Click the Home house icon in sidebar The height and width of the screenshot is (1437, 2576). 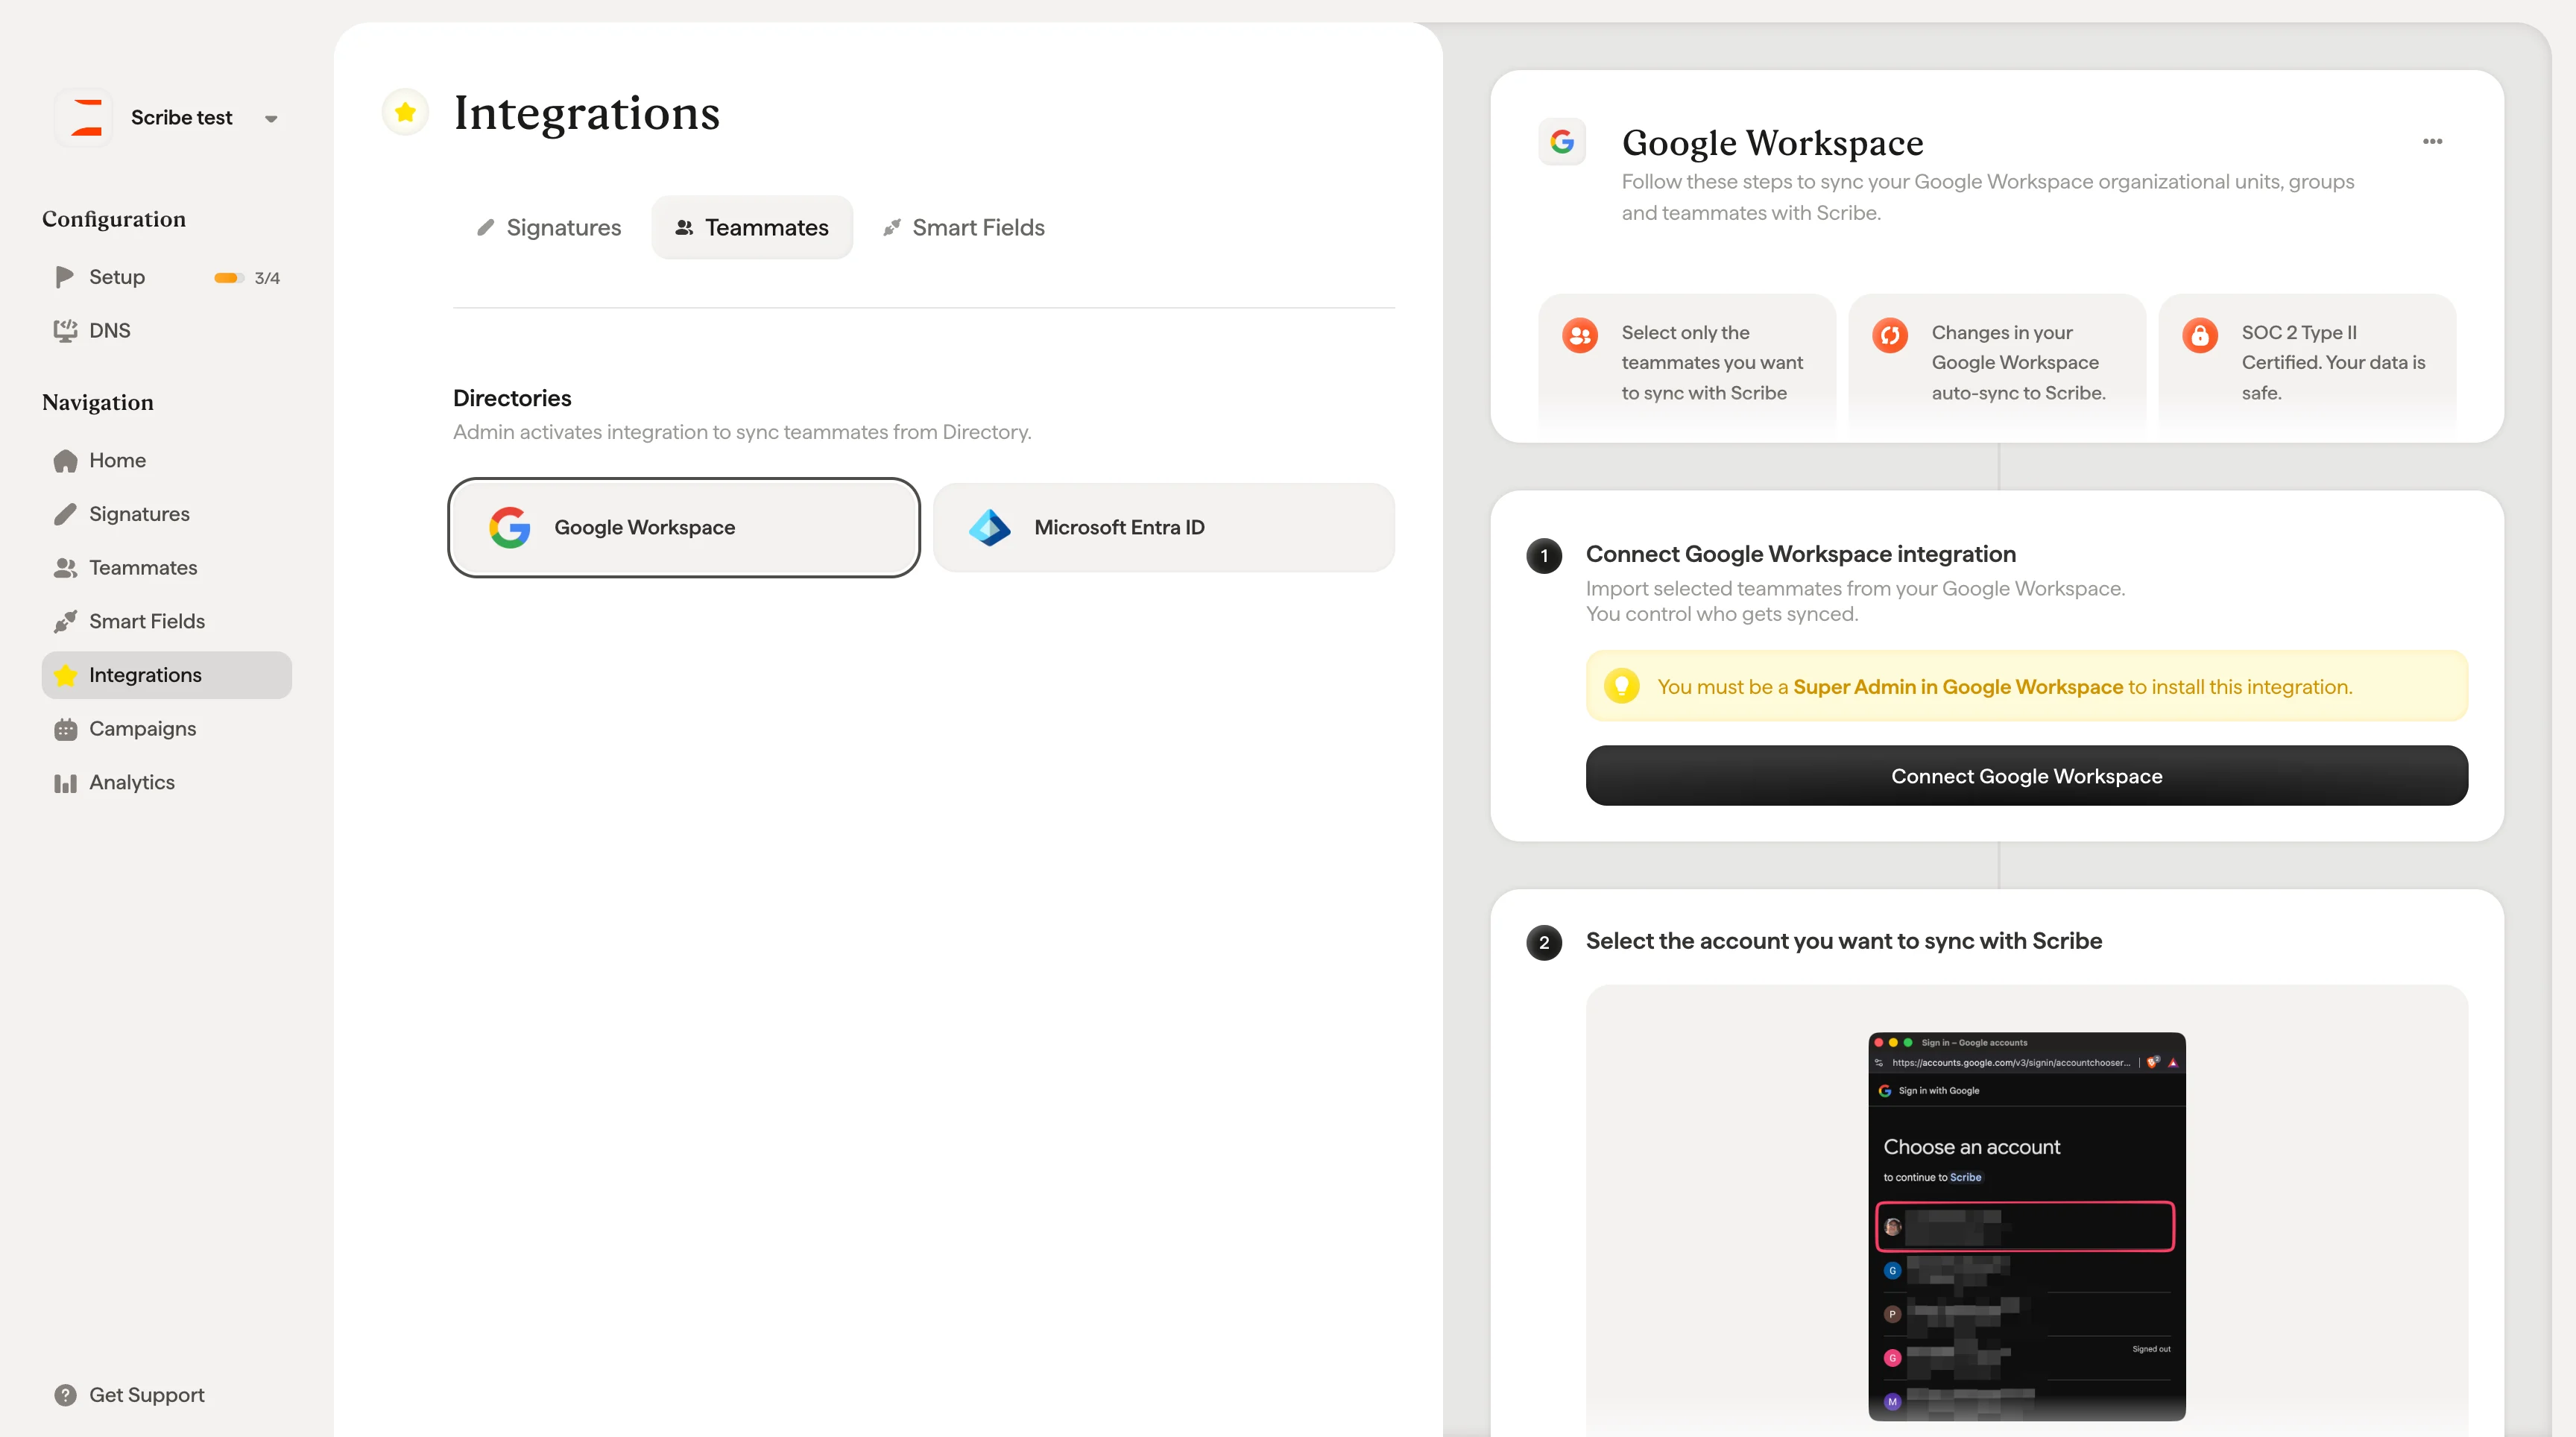[65, 461]
